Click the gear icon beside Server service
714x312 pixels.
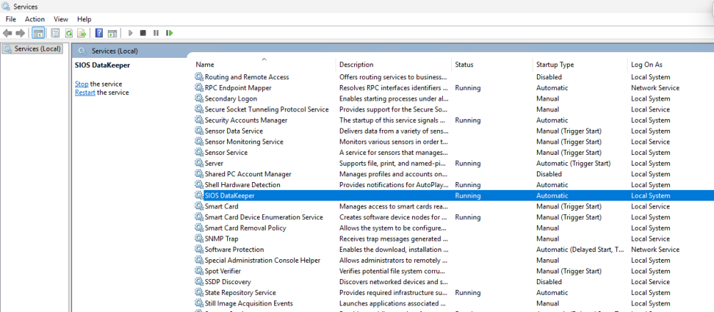point(199,163)
